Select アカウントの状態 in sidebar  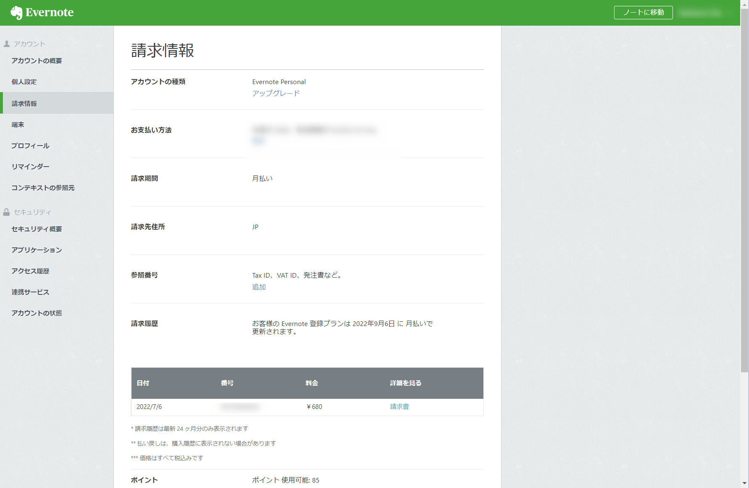tap(37, 313)
